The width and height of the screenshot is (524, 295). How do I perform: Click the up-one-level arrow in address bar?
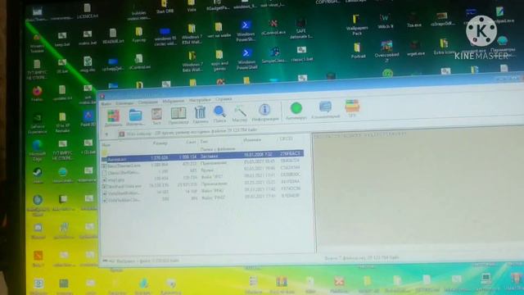point(106,134)
